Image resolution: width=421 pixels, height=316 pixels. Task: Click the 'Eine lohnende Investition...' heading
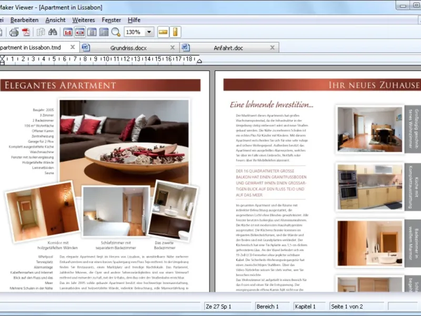pyautogui.click(x=272, y=104)
